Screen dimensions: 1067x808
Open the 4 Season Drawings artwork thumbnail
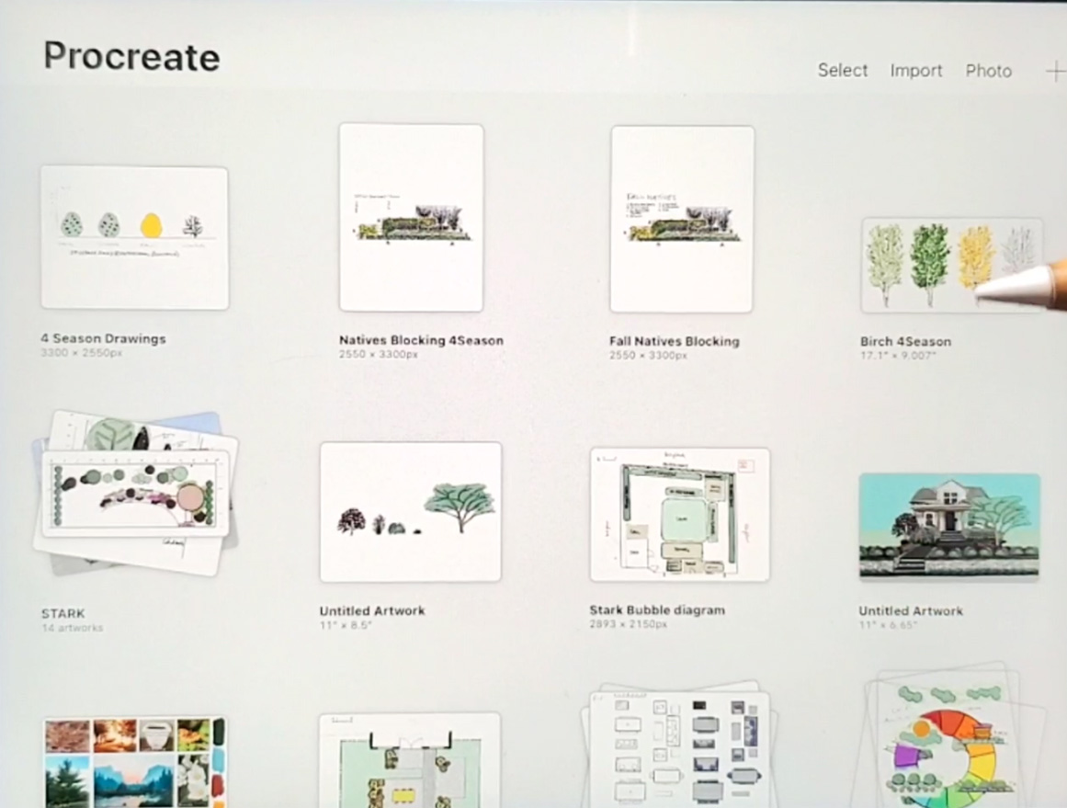coord(134,237)
